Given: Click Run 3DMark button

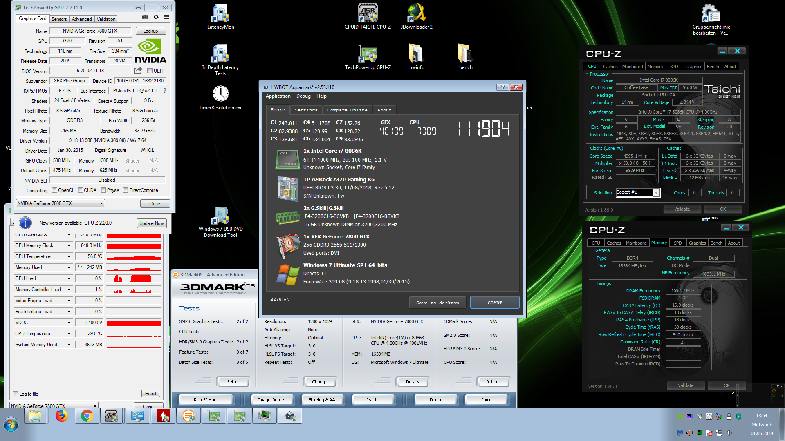Looking at the screenshot, I should [206, 400].
